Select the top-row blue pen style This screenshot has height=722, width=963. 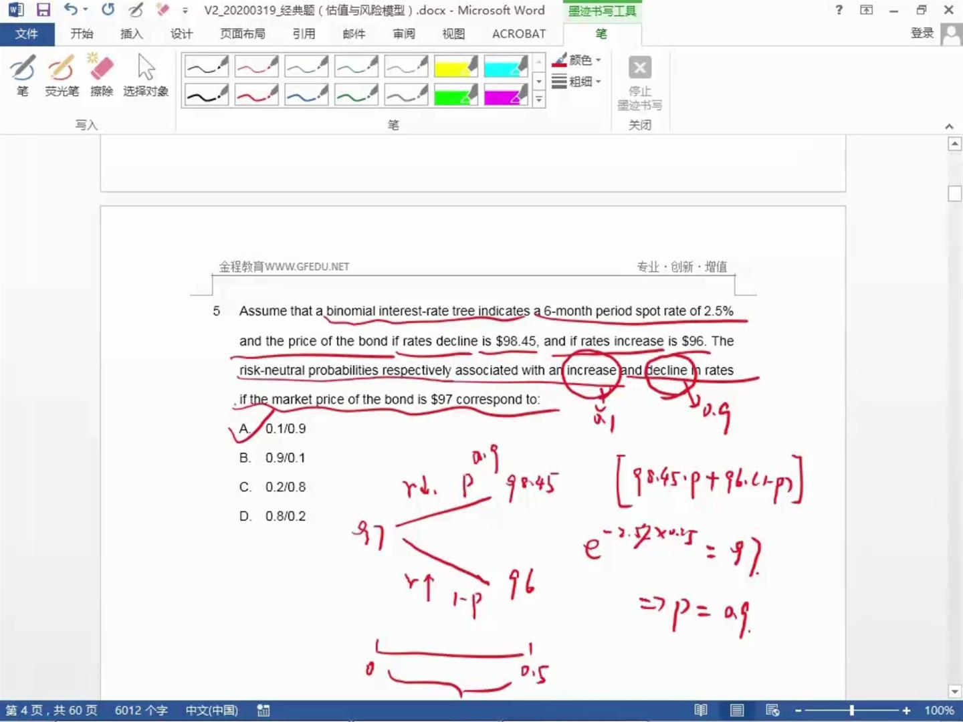[x=306, y=66]
